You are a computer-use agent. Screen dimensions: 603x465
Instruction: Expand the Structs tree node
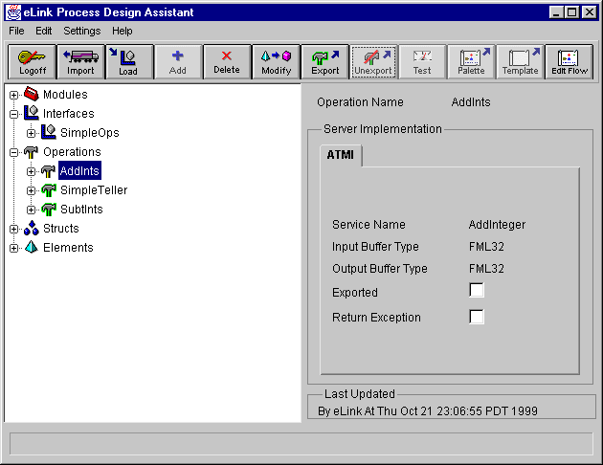[x=13, y=229]
